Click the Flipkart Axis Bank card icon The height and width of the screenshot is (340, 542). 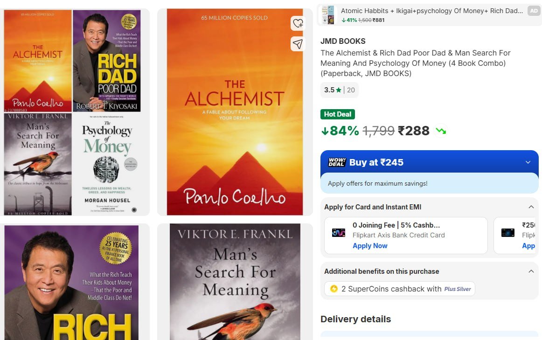(339, 233)
